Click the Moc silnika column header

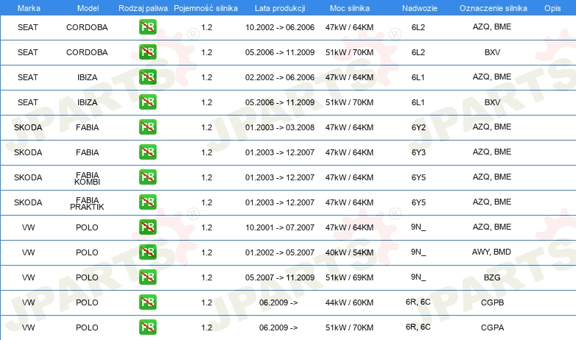click(x=349, y=8)
